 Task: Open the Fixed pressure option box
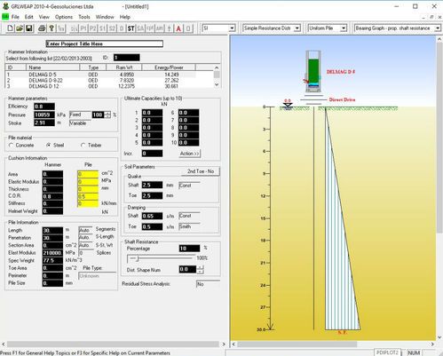point(79,115)
